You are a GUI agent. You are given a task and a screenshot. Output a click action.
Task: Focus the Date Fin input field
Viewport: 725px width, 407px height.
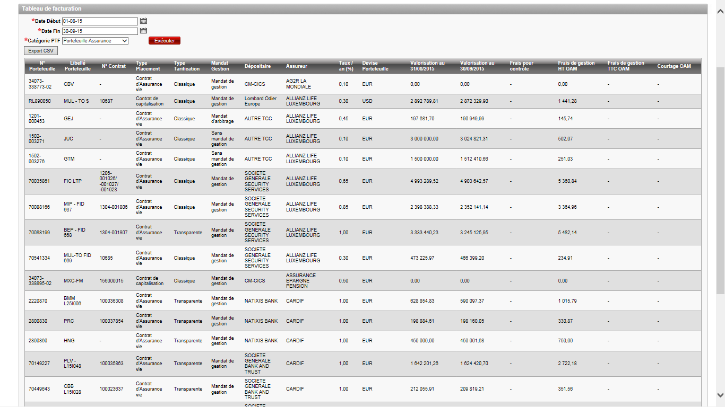click(100, 31)
